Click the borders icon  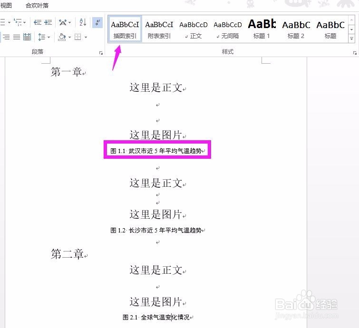78,37
